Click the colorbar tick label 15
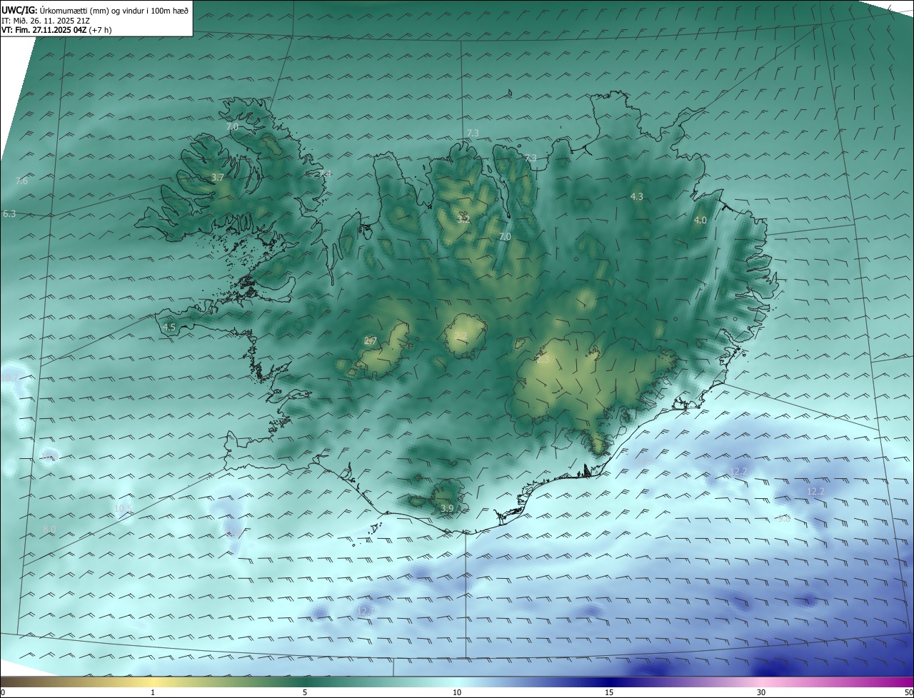The width and height of the screenshot is (914, 698). tap(609, 692)
